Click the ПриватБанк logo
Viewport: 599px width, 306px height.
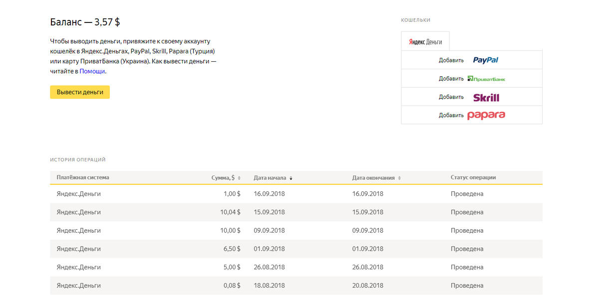487,79
